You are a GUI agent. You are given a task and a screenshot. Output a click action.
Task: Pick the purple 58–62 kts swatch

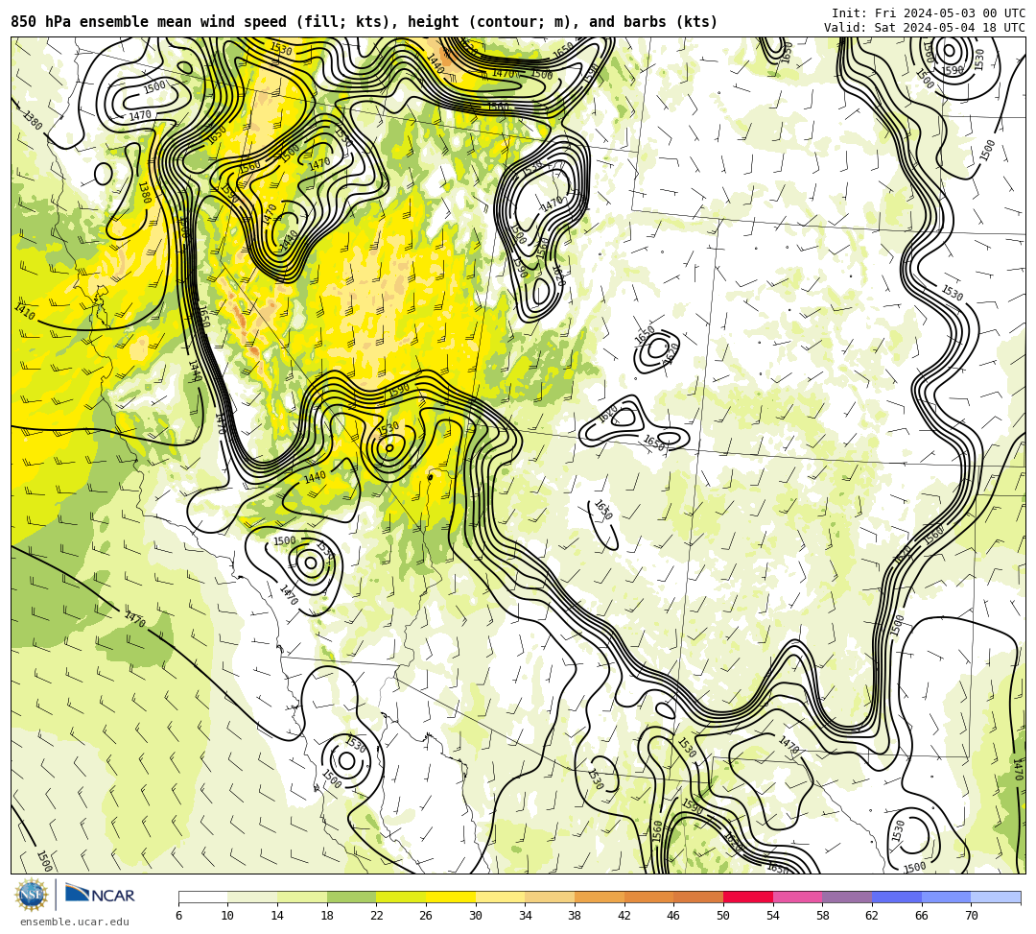(847, 897)
